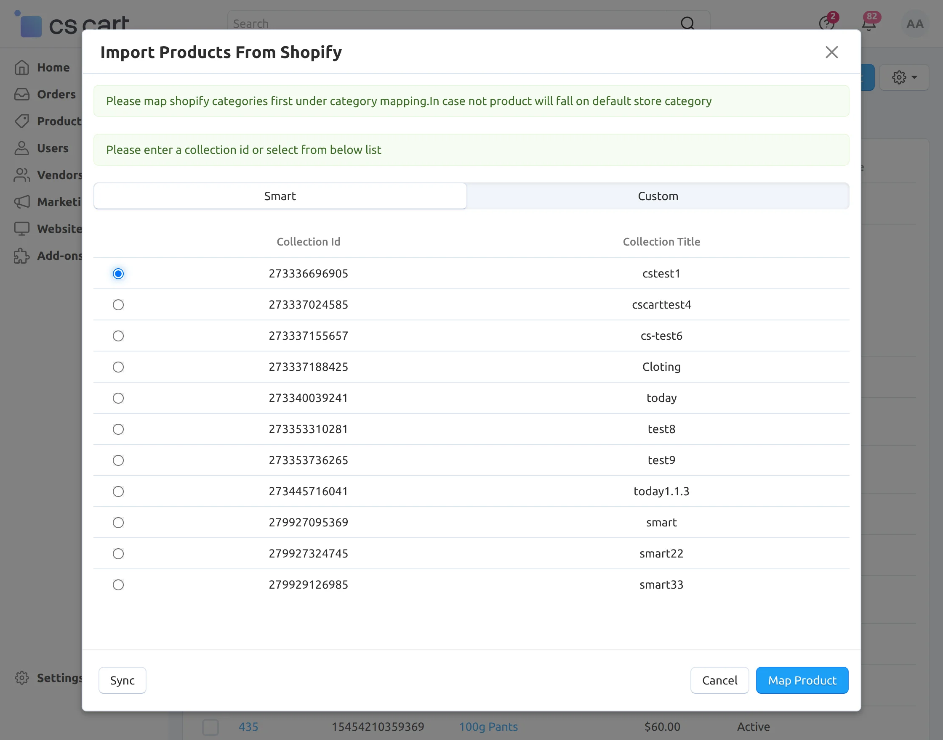Click the search magnifier icon

click(x=687, y=24)
